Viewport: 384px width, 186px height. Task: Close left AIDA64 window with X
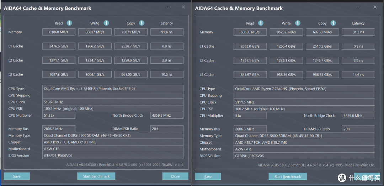pos(183,7)
